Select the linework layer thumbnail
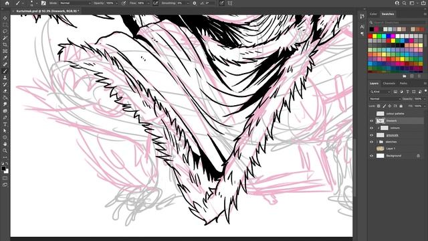This screenshot has width=428, height=241. pos(381,120)
